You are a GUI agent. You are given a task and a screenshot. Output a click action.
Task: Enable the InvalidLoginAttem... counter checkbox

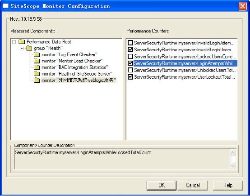coord(130,43)
